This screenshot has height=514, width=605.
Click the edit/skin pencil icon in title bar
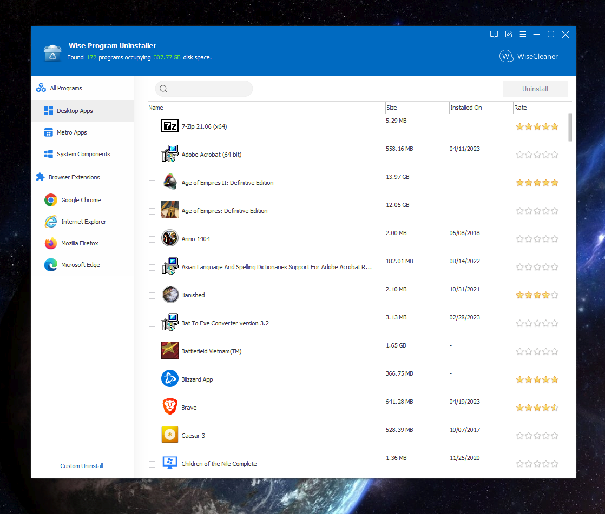[x=509, y=34]
